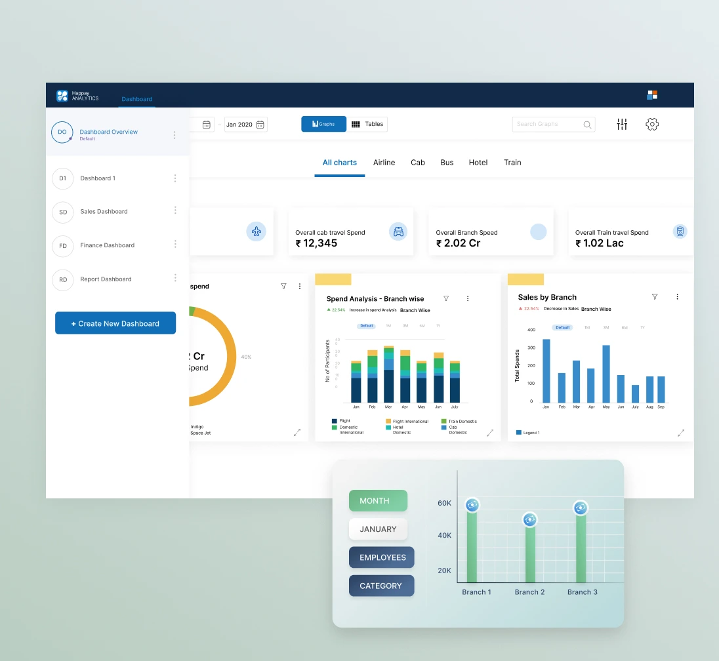Click the filter icon on Sales by Branch
This screenshot has height=661, width=719.
[654, 297]
